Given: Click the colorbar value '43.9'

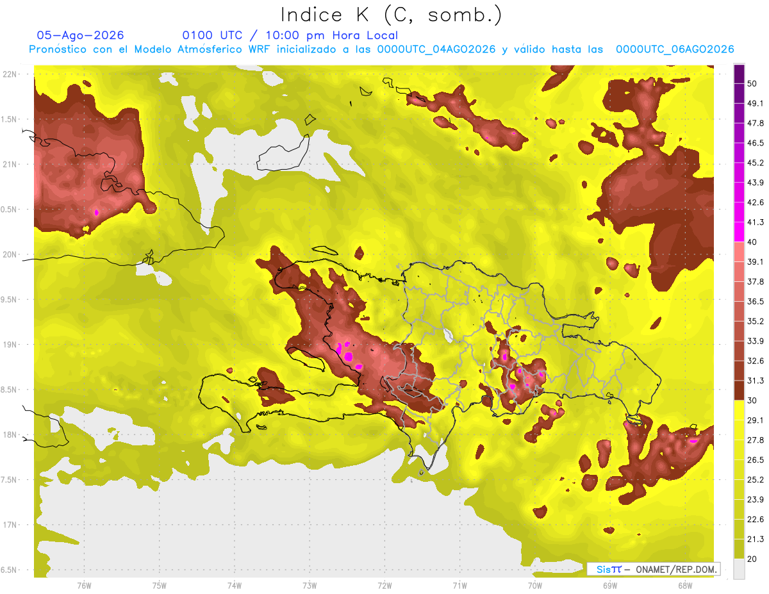Looking at the screenshot, I should pos(755,183).
